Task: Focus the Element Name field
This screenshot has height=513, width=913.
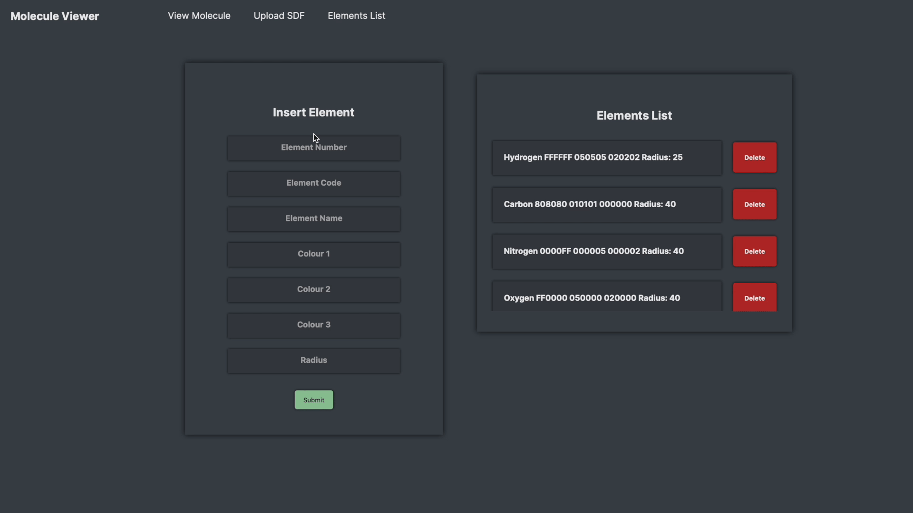Action: click(314, 219)
